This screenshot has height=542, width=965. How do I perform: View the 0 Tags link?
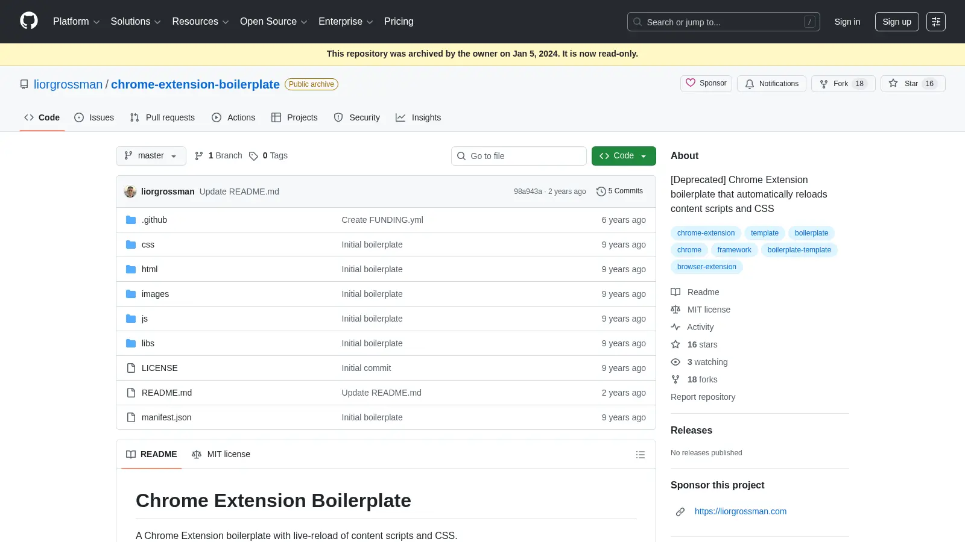(x=268, y=155)
